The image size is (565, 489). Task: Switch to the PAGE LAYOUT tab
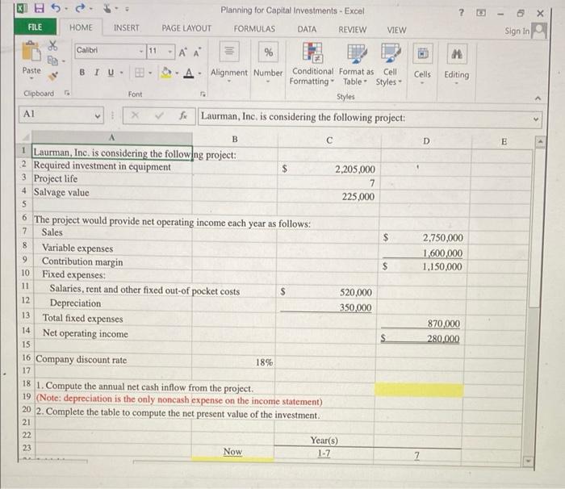click(x=186, y=28)
